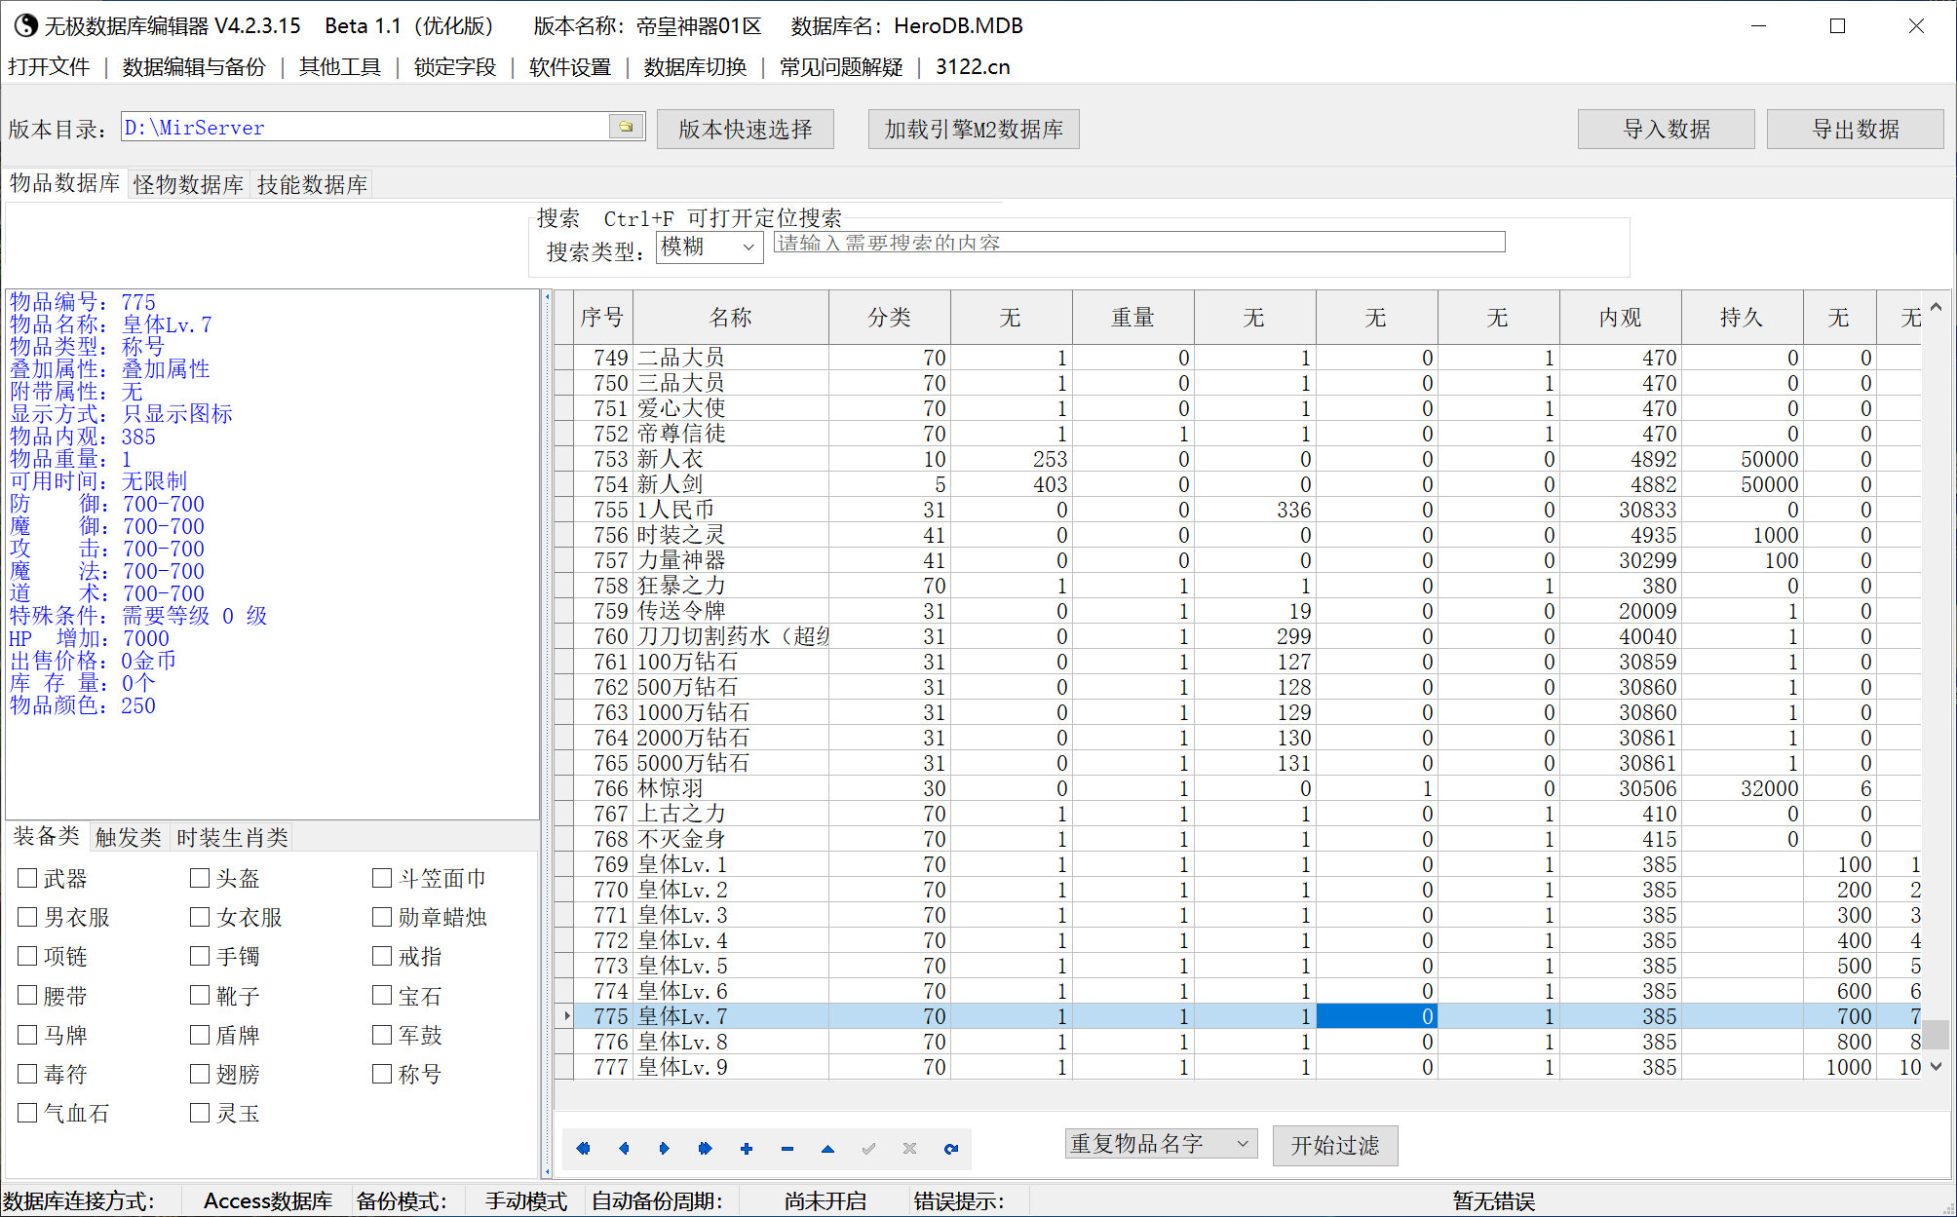
Task: Delete record with minus icon
Action: 787,1149
